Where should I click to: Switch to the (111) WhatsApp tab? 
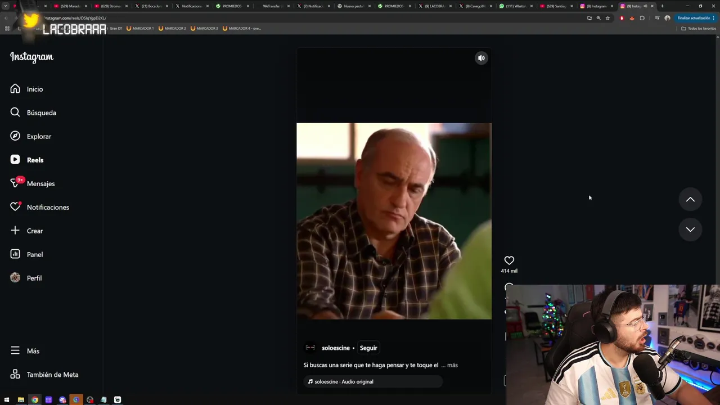tap(515, 6)
